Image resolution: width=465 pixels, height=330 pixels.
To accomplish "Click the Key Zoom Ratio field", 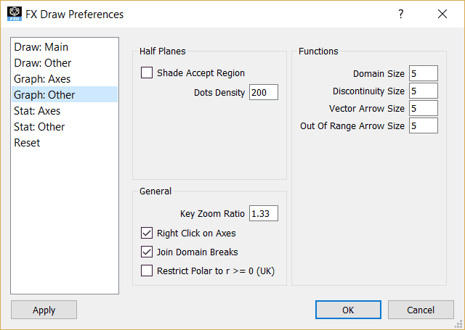I will 264,213.
